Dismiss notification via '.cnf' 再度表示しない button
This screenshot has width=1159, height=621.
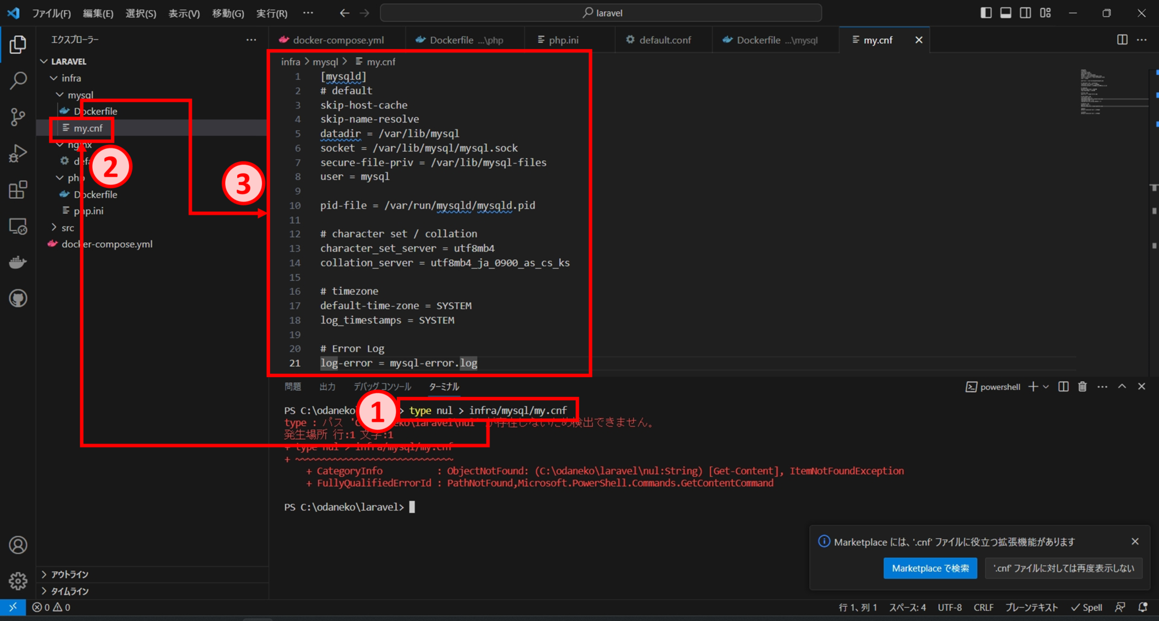[x=1063, y=568]
